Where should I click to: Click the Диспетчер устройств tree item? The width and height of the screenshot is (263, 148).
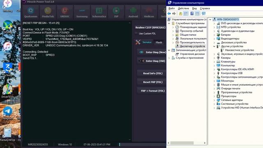(192, 46)
